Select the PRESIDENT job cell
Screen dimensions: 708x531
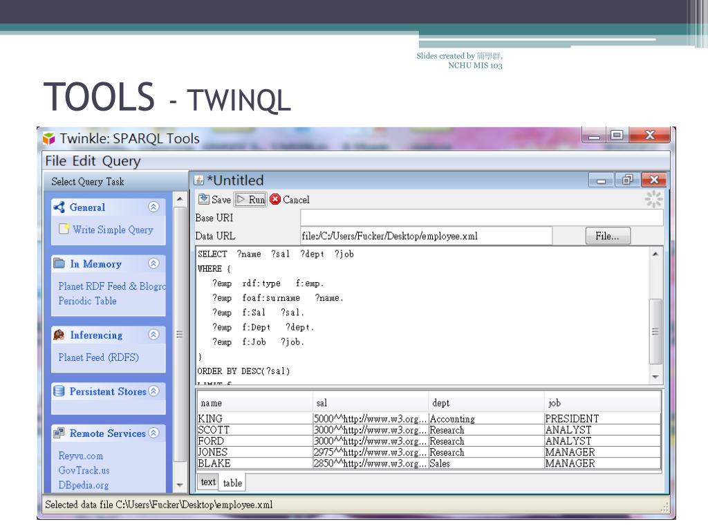click(602, 418)
